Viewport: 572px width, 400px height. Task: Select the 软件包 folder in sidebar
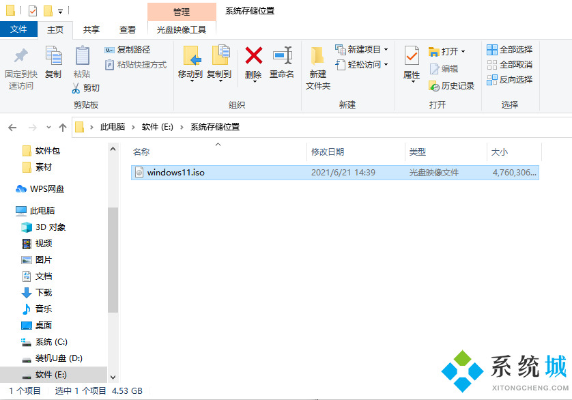(41, 151)
